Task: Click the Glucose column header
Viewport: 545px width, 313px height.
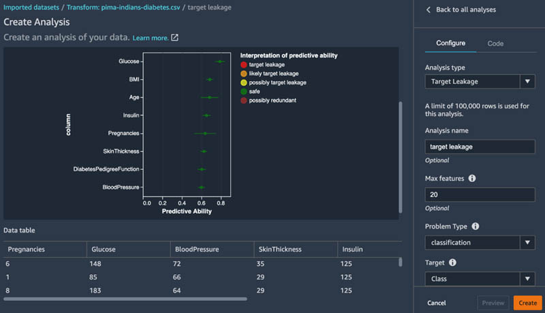Action: coord(104,250)
